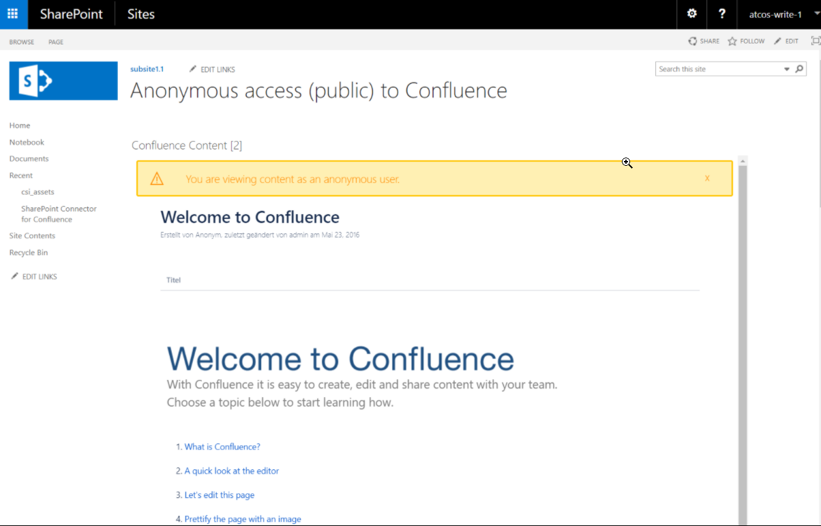Open the BROWSE ribbon tab
821x526 pixels.
click(22, 42)
